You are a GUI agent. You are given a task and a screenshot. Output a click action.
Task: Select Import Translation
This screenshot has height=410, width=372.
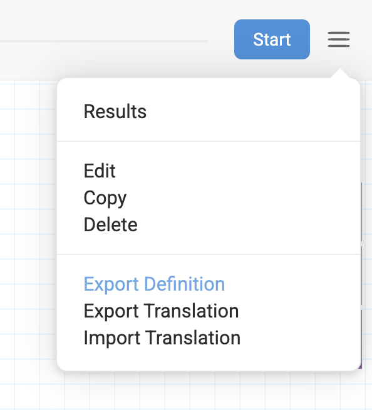162,338
